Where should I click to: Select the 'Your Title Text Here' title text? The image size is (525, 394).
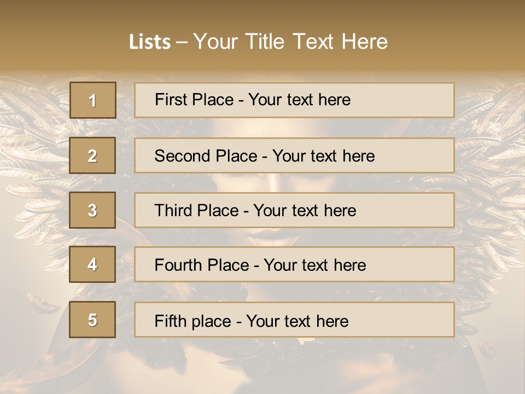coord(290,42)
